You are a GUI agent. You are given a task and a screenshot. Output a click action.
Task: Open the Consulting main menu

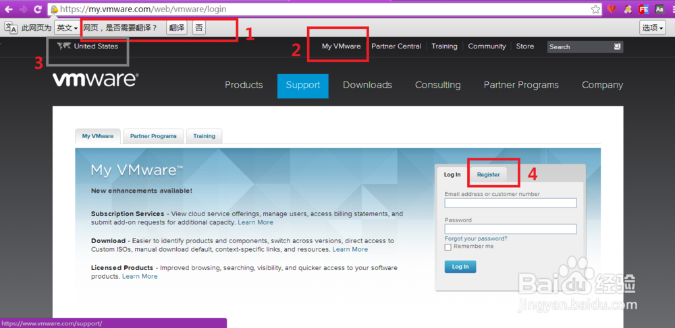438,85
